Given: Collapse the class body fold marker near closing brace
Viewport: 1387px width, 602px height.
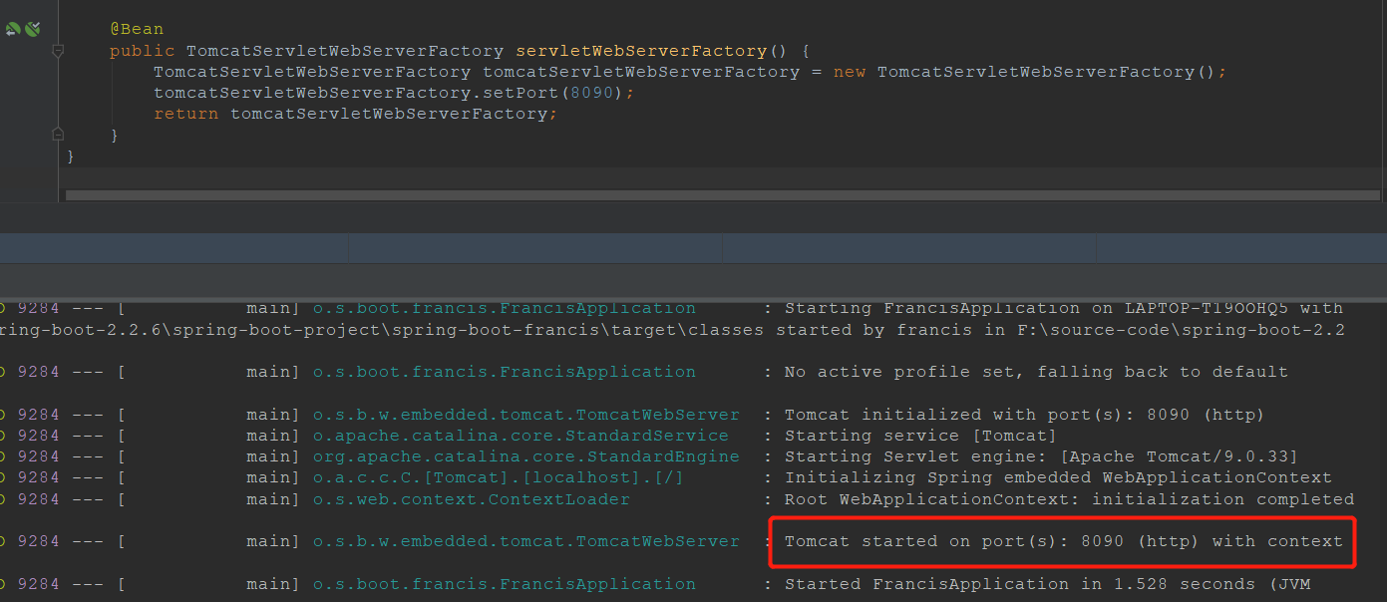Looking at the screenshot, I should click(58, 133).
